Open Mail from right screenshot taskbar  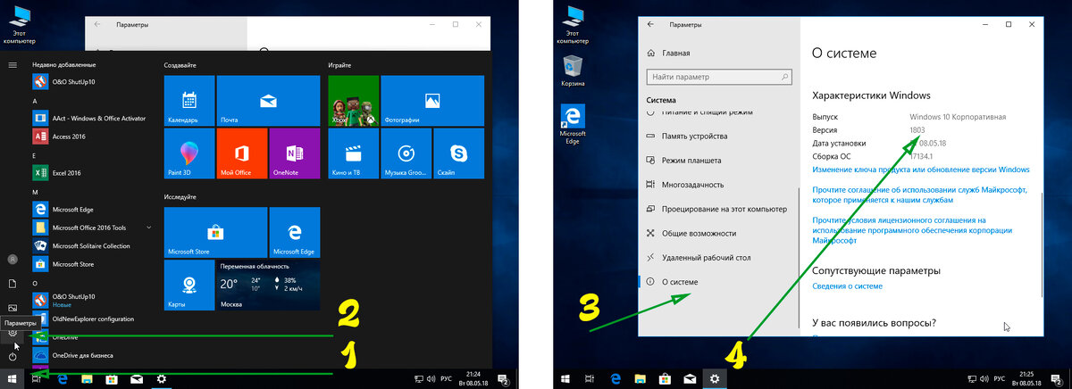(x=690, y=379)
